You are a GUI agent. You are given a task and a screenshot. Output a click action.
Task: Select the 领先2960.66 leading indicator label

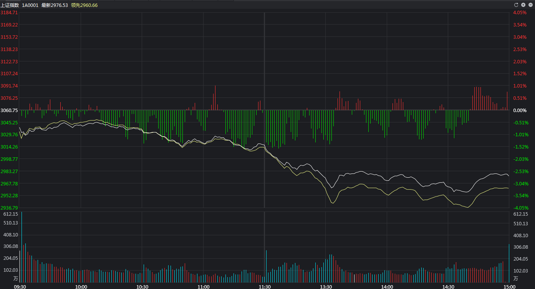click(84, 5)
